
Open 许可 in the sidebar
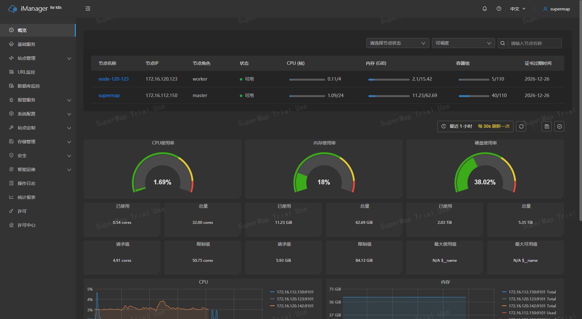point(38,211)
